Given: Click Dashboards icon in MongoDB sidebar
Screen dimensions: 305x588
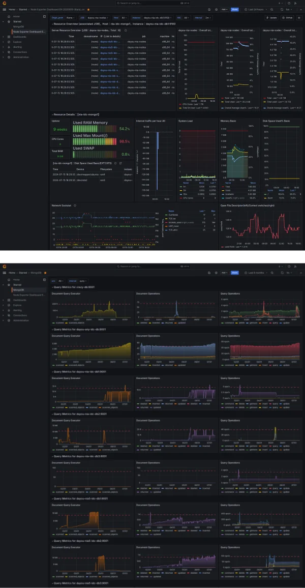Looking at the screenshot, I should point(9,300).
